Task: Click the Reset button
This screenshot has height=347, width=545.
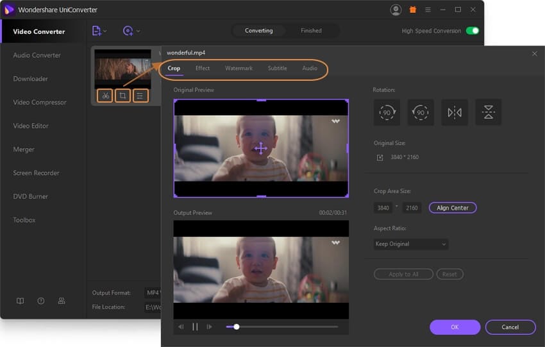Action: (449, 275)
